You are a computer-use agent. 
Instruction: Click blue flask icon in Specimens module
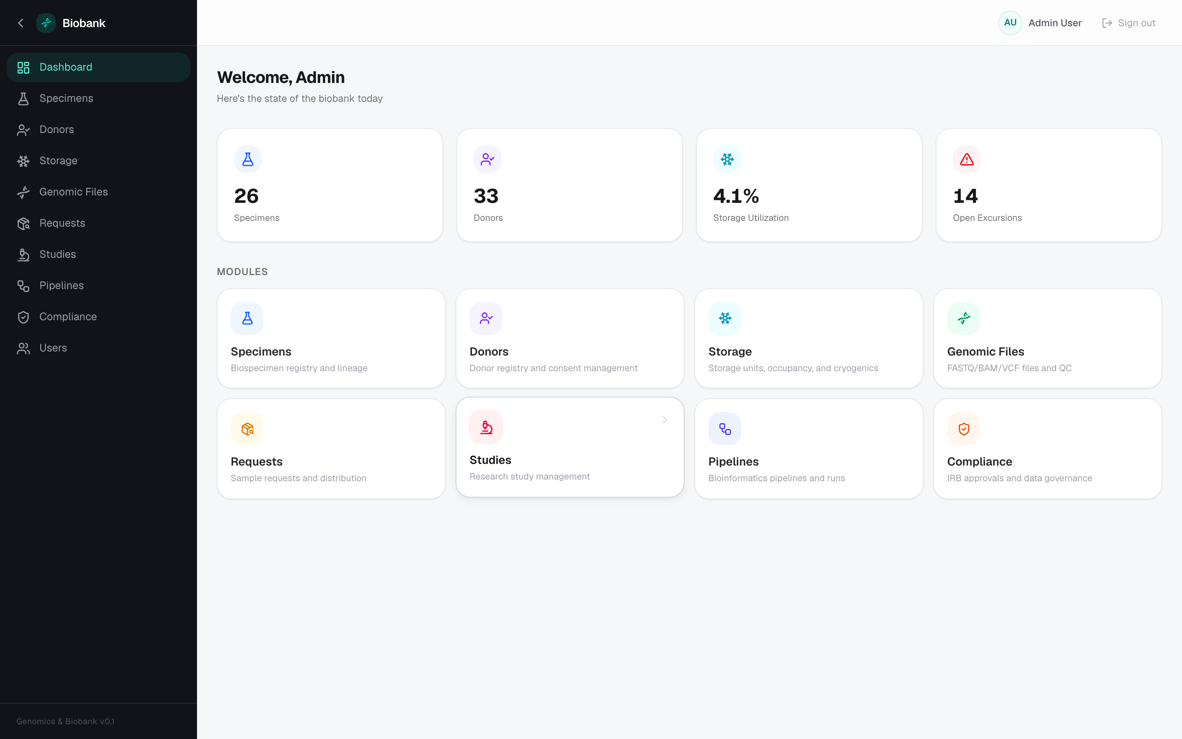coord(247,319)
